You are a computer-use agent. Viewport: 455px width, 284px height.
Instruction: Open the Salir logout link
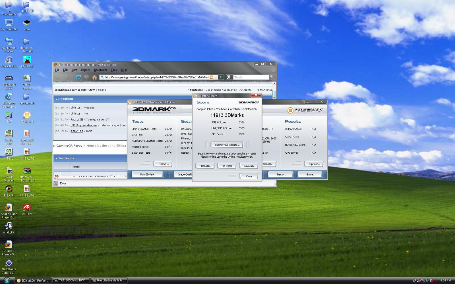(x=101, y=90)
